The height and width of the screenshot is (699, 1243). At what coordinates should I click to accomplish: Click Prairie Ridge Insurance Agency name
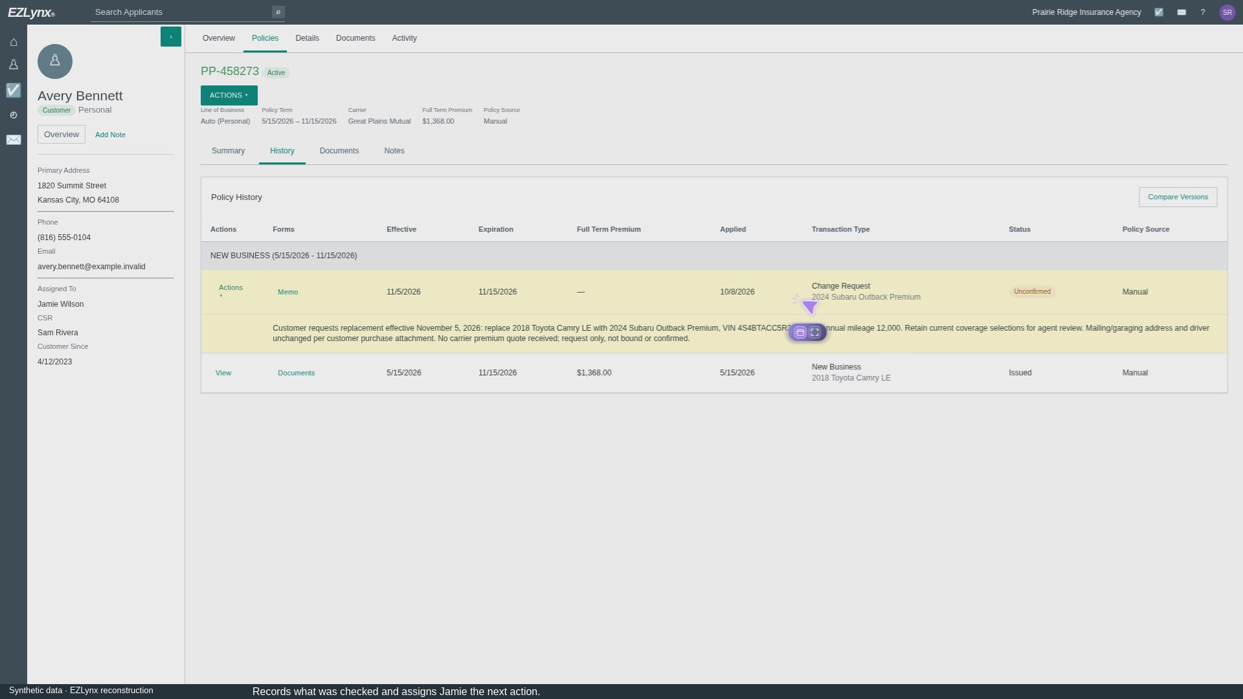[x=1086, y=12]
